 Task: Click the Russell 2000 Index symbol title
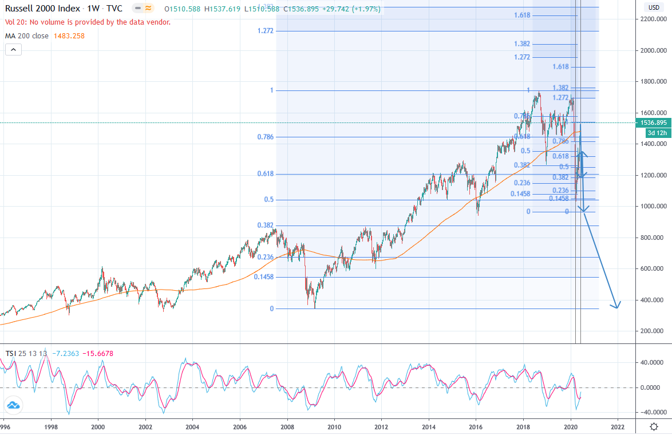point(42,9)
